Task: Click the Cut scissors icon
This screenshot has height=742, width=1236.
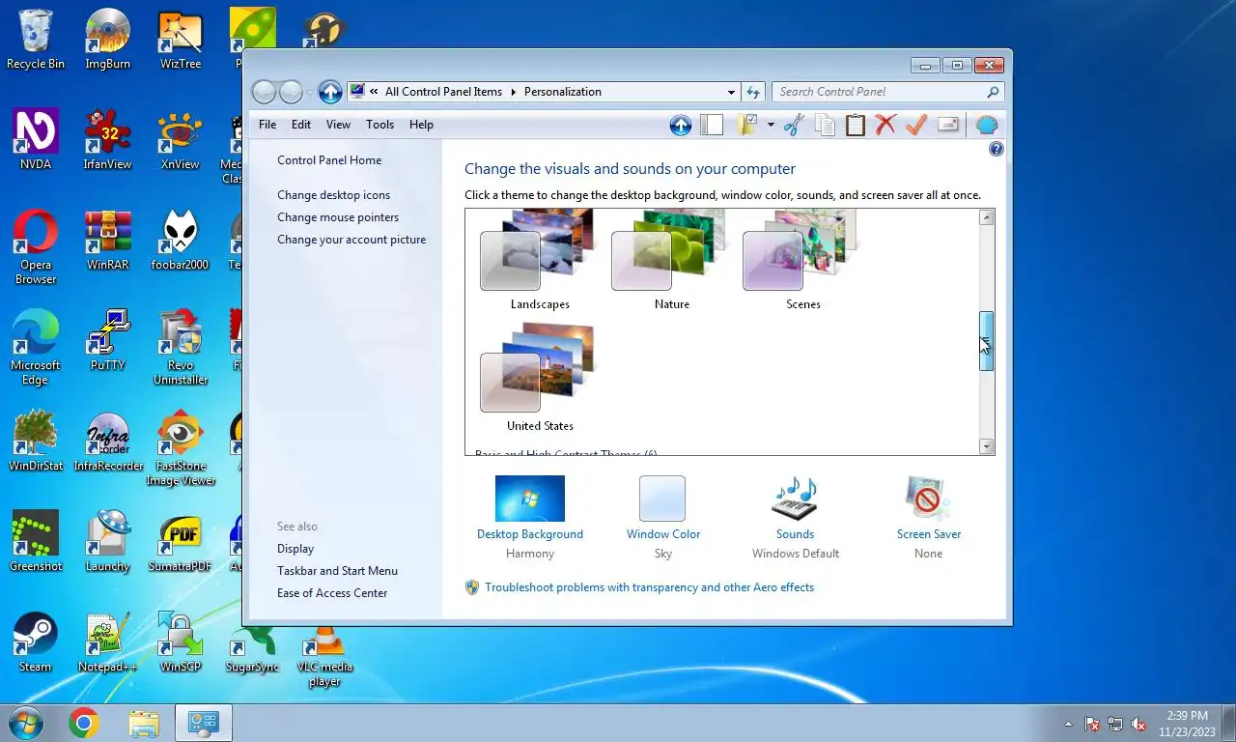Action: pyautogui.click(x=794, y=125)
